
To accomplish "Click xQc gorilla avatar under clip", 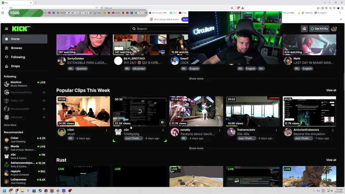I will point(118,132).
